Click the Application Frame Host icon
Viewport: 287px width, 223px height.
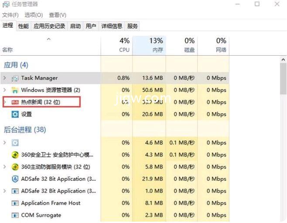click(x=15, y=203)
